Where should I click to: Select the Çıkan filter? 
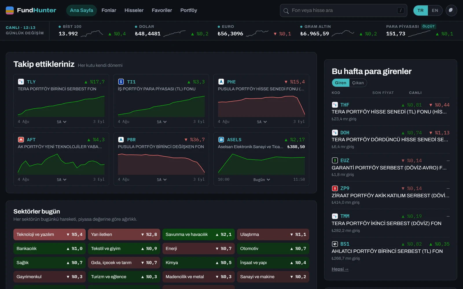coord(358,83)
